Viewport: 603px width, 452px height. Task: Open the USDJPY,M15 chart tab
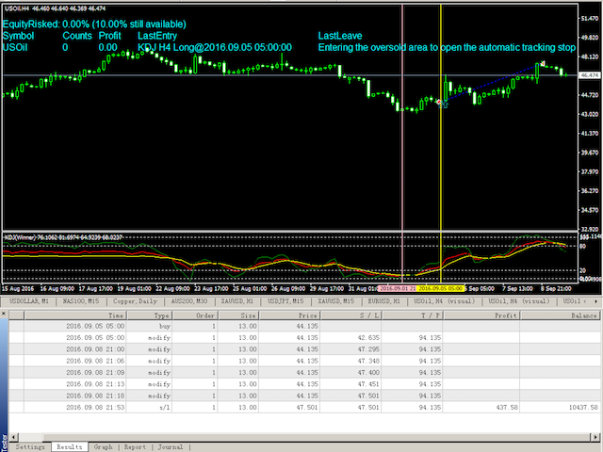(285, 301)
